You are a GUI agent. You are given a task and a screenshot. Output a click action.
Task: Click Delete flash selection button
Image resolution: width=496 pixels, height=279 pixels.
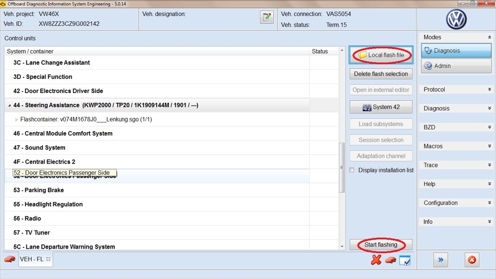click(381, 74)
